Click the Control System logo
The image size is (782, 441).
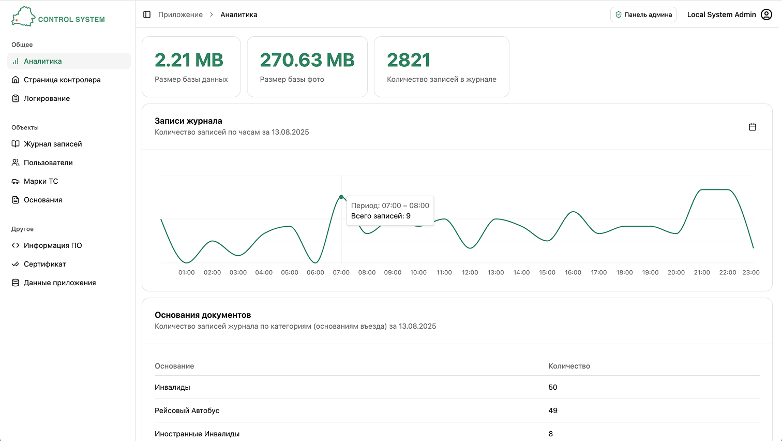[x=58, y=17]
